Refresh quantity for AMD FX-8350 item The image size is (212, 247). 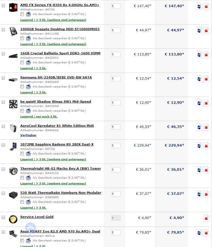[x=199, y=7]
